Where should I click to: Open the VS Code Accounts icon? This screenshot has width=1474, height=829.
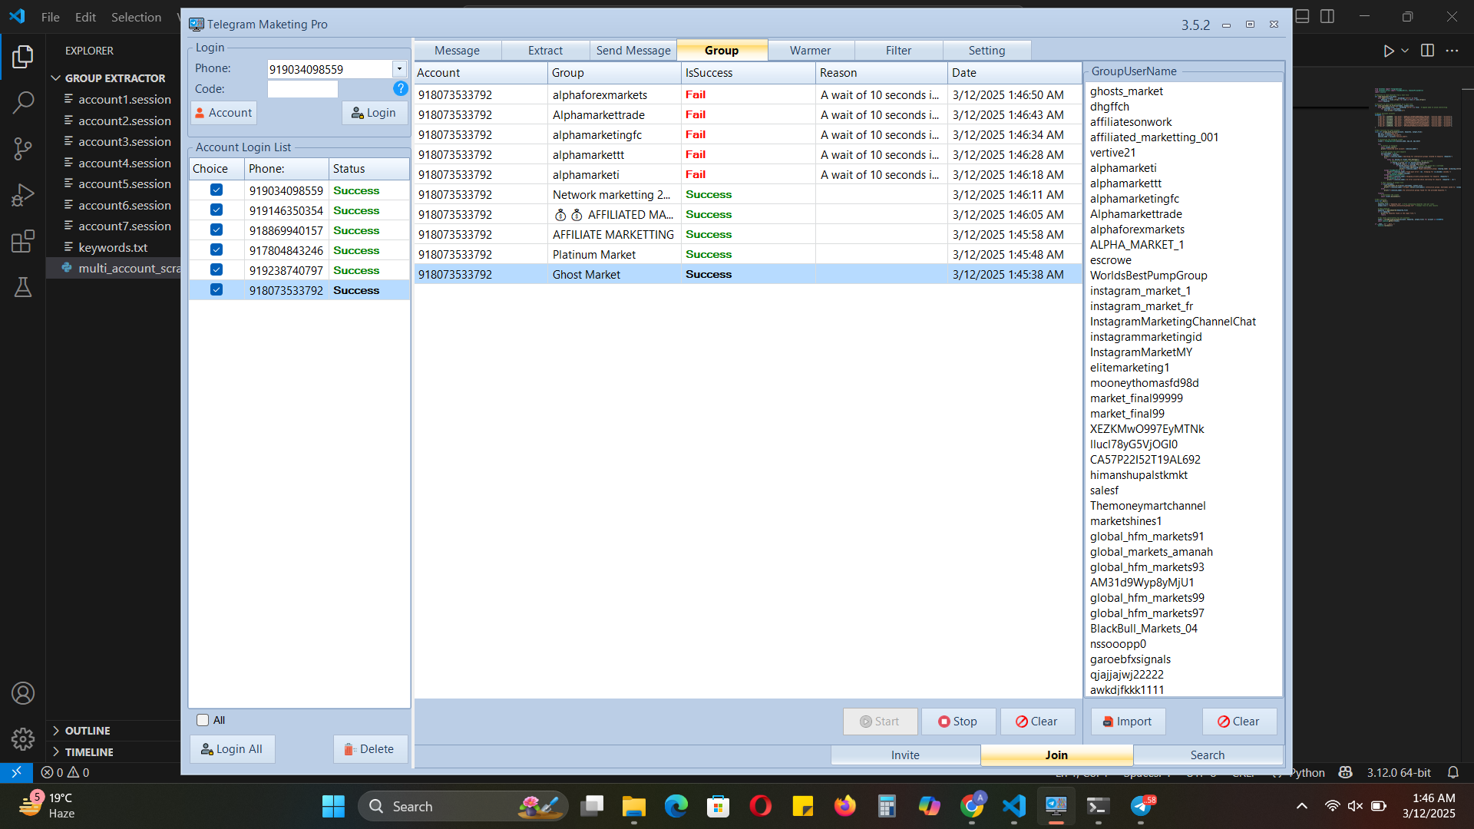pos(23,693)
